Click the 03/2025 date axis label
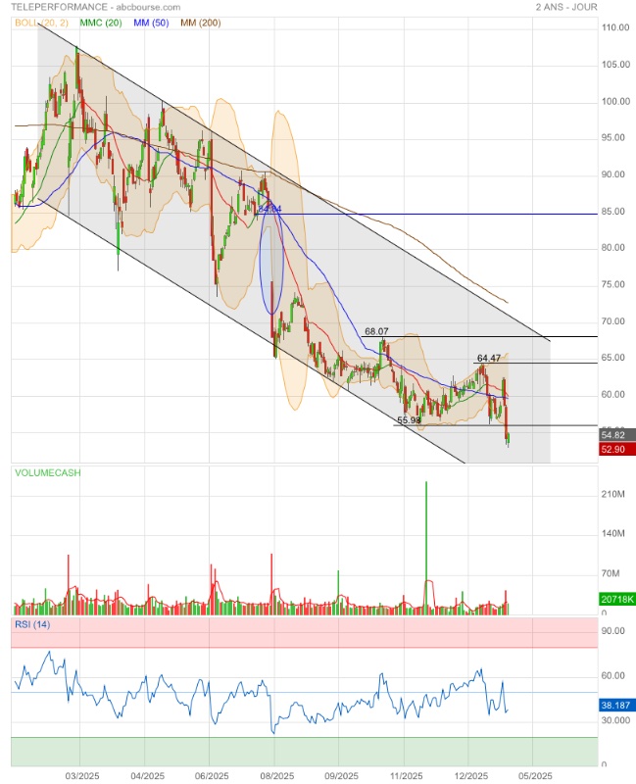This screenshot has height=784, width=636. 82,776
